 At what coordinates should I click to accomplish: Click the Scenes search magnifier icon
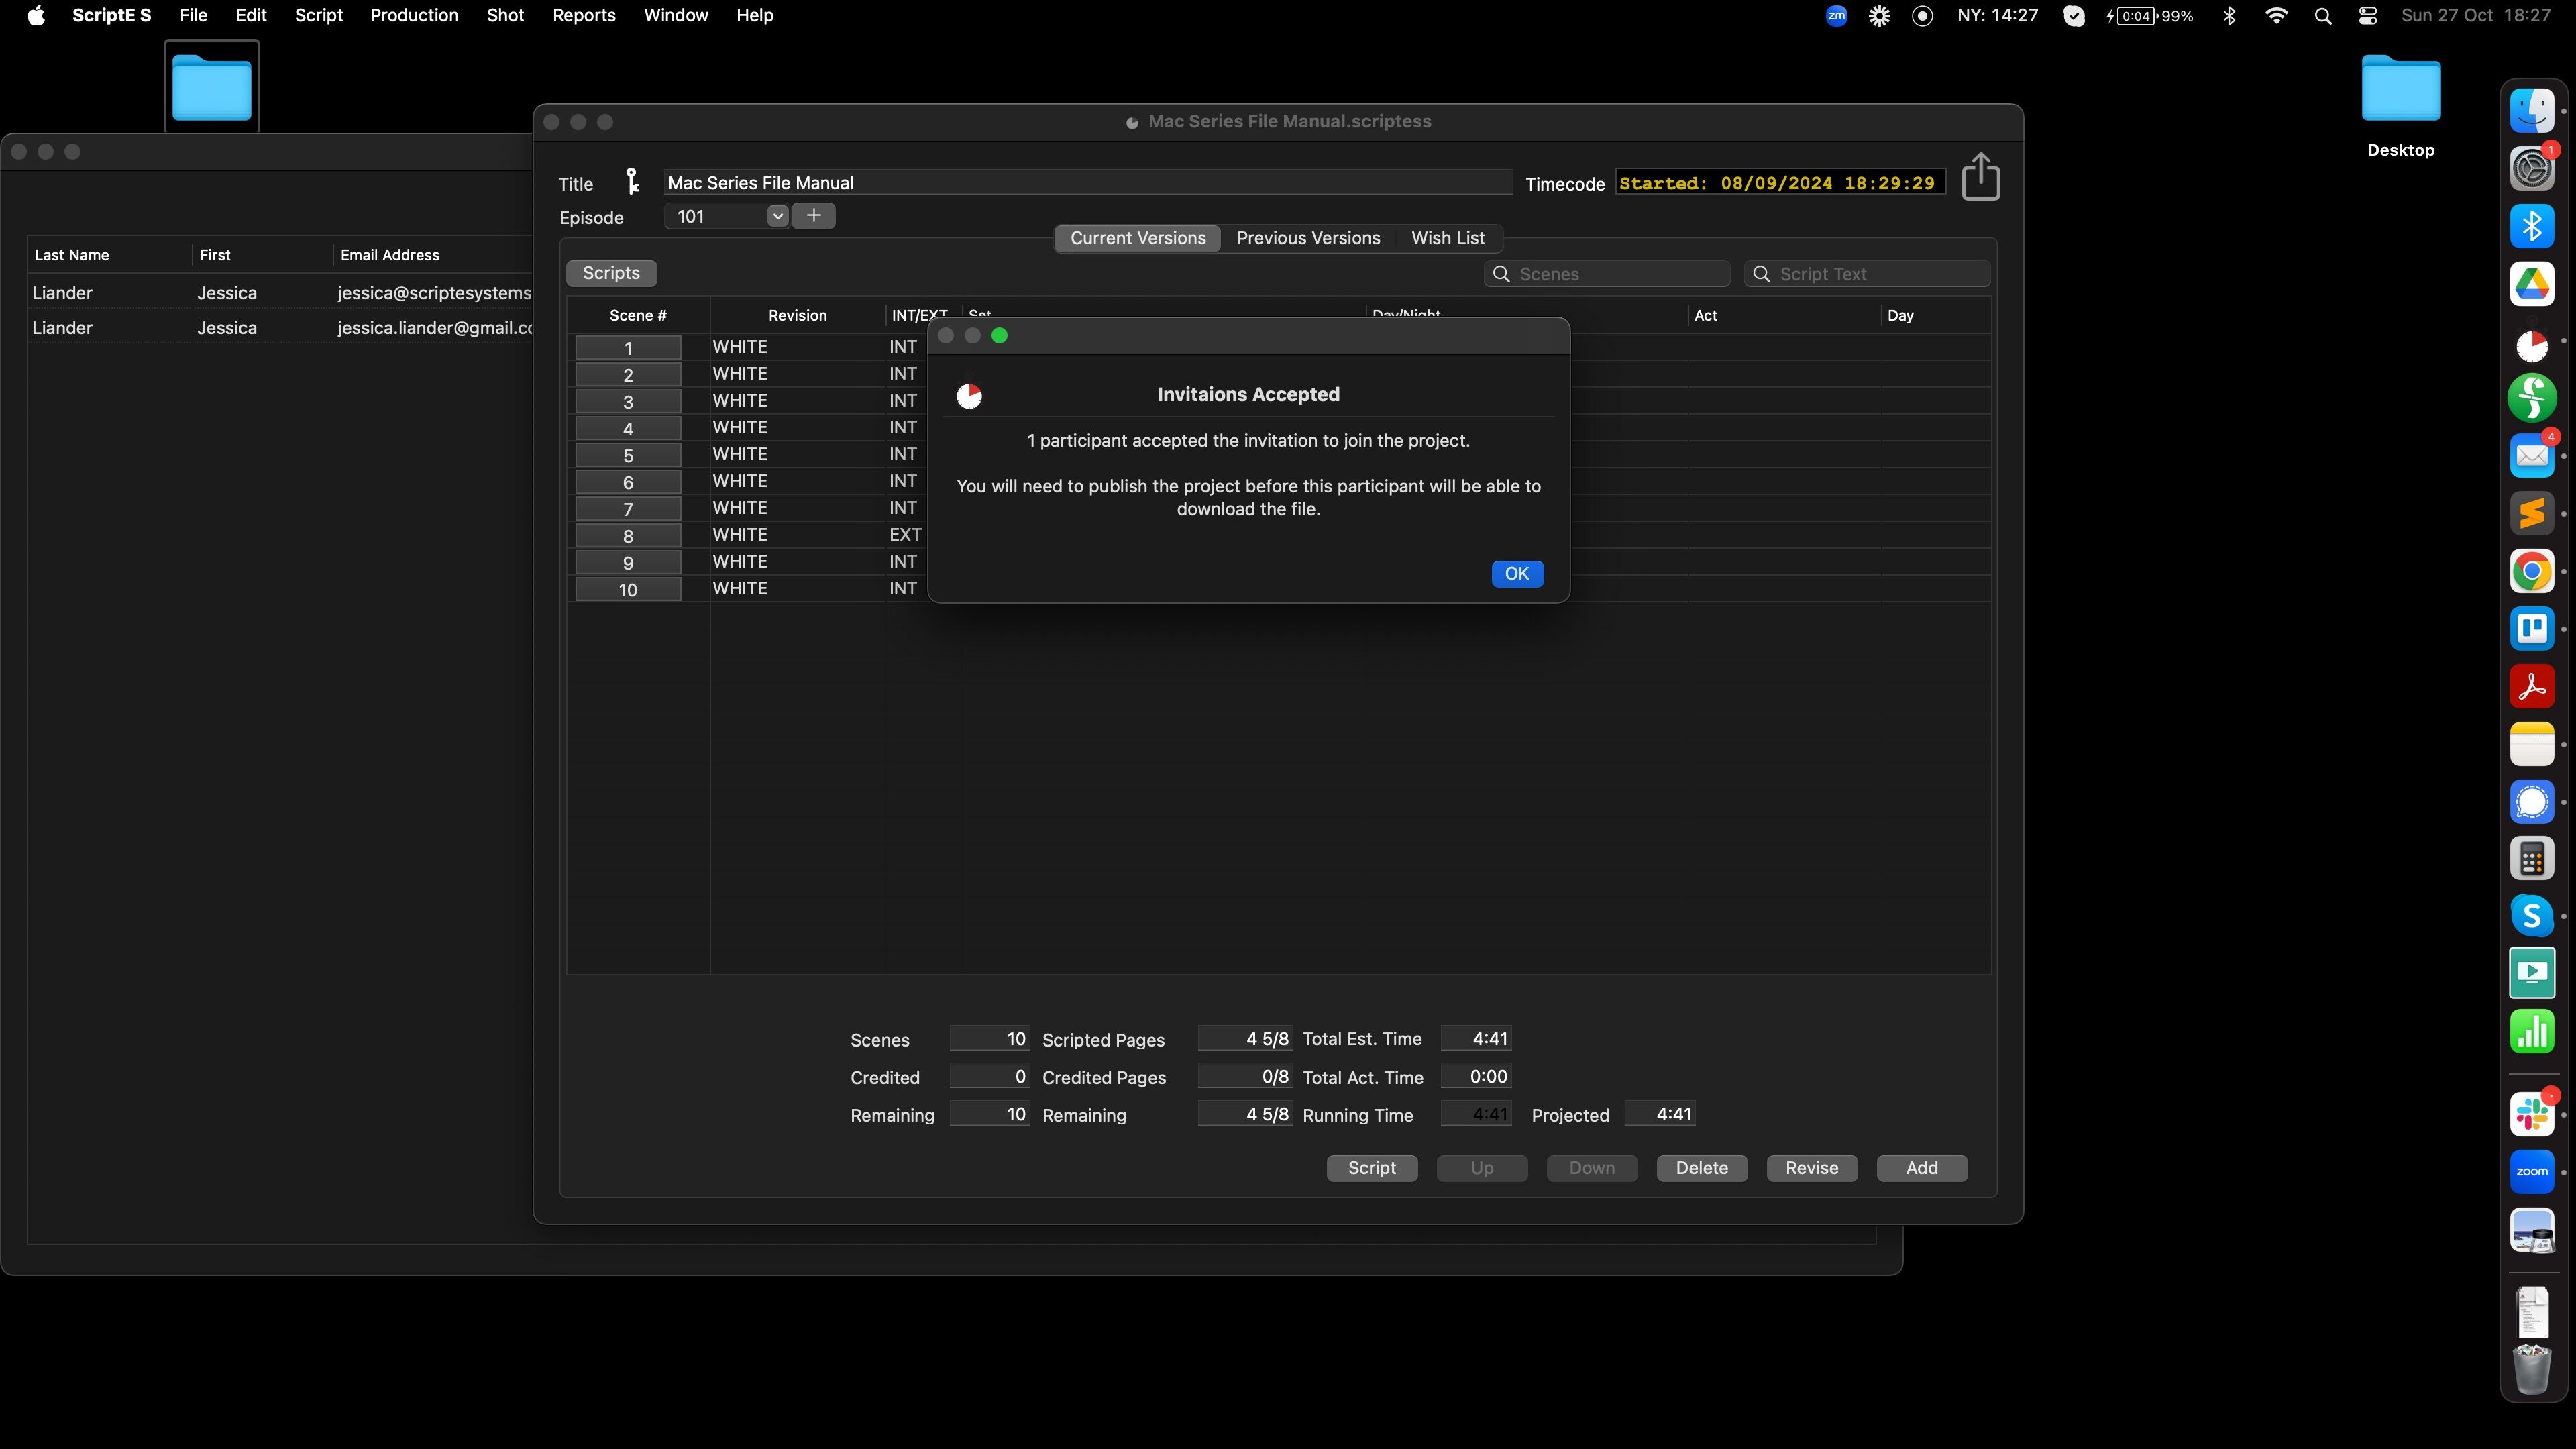pyautogui.click(x=1501, y=274)
